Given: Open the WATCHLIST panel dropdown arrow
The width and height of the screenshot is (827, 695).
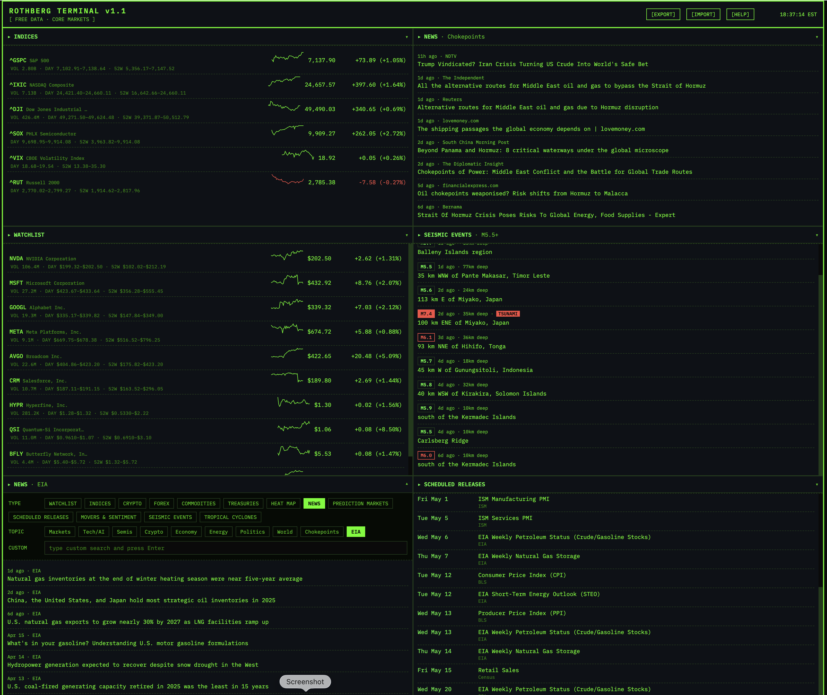Looking at the screenshot, I should [407, 235].
